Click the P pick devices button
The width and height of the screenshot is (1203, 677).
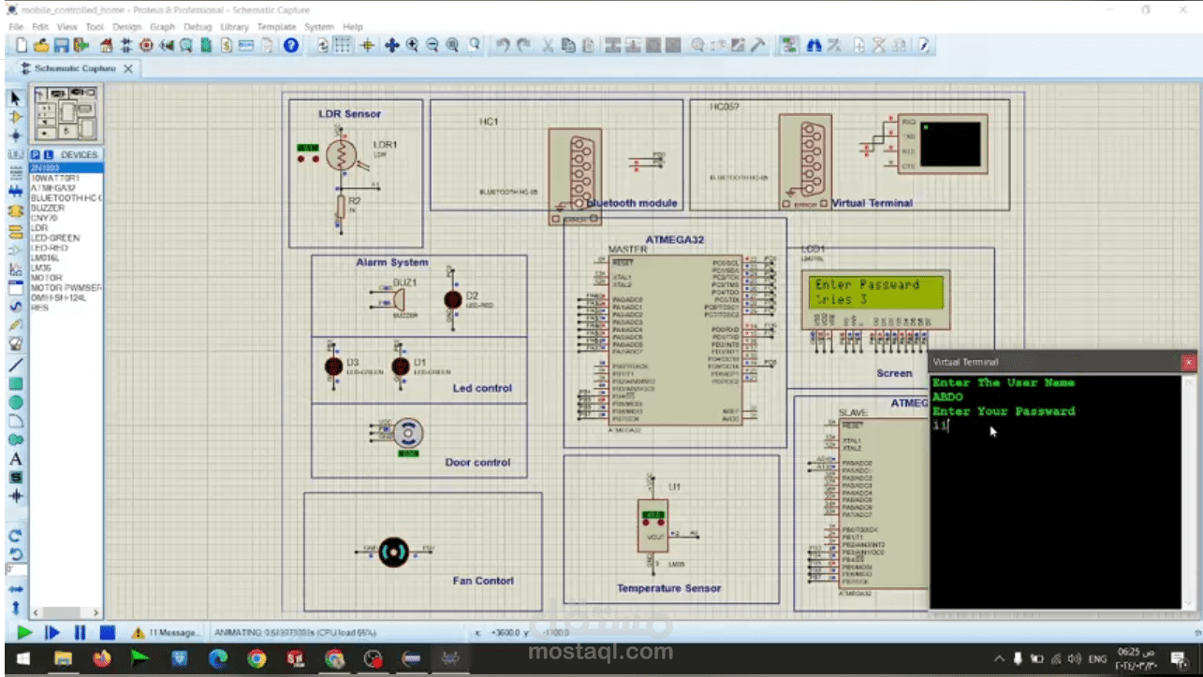36,154
